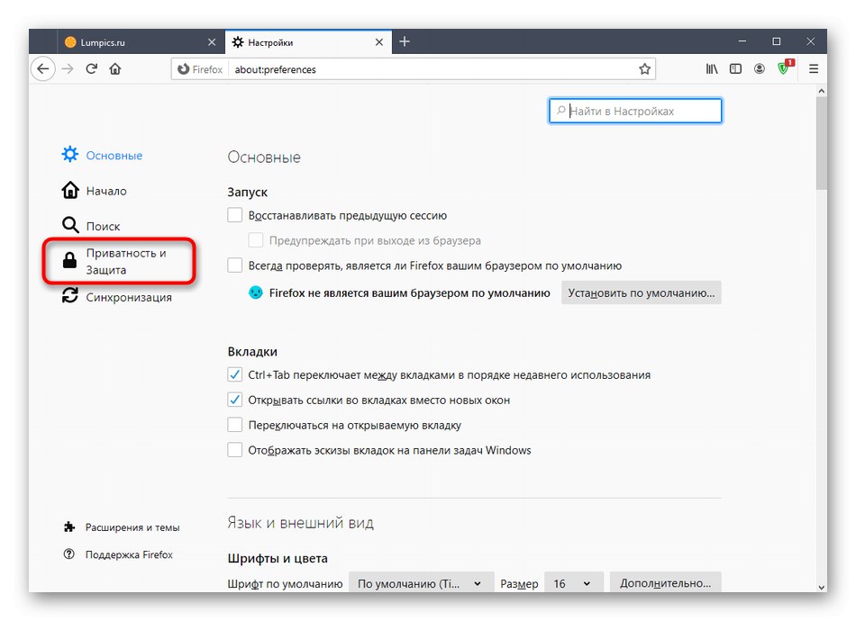Enable Восстанавливать предыдущую сессию checkbox

click(x=235, y=215)
